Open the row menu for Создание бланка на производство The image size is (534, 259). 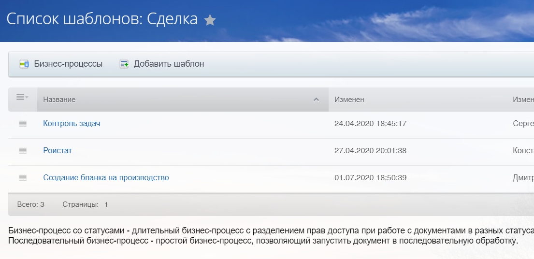(23, 178)
